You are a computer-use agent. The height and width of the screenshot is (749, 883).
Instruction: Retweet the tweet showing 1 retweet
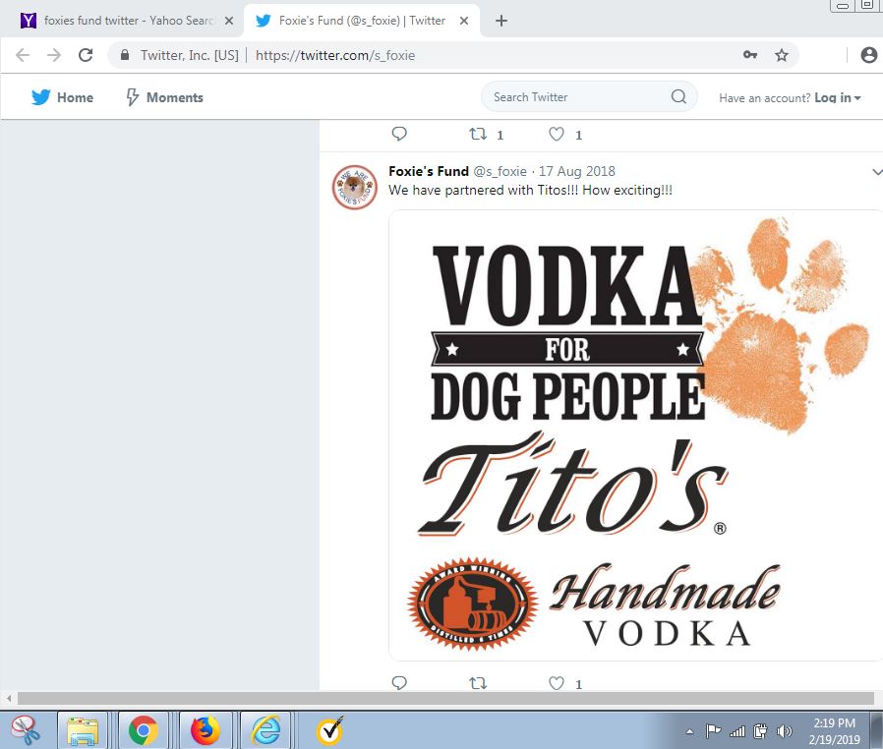tap(478, 134)
